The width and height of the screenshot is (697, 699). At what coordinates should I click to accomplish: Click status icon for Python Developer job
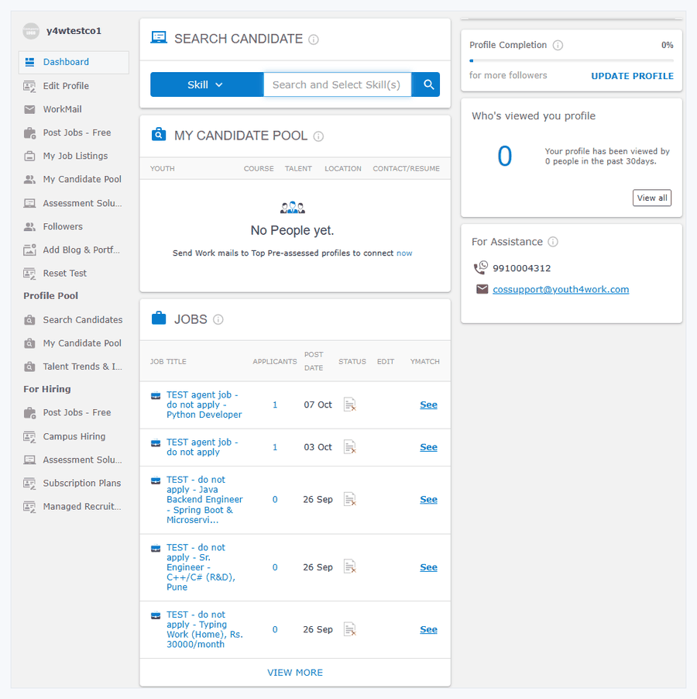[x=350, y=405]
